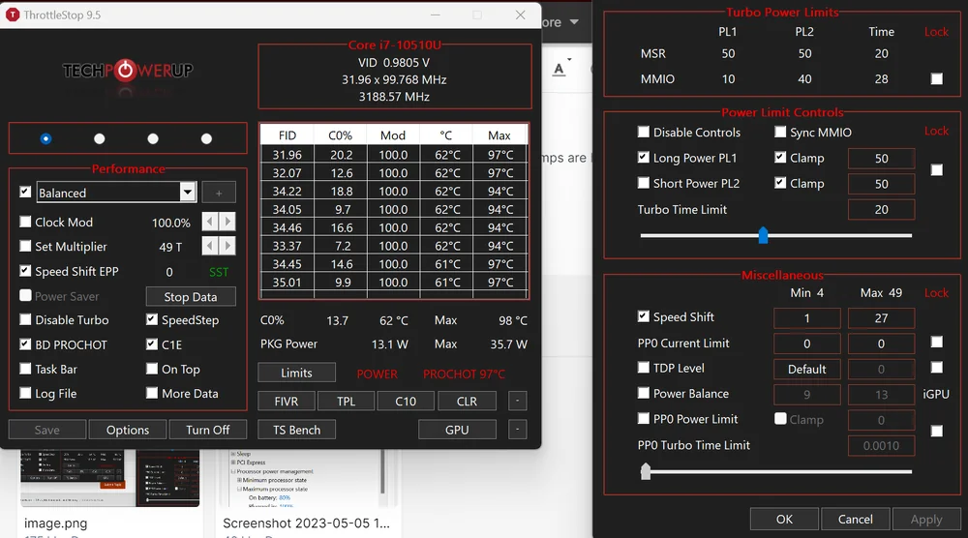968x538 pixels.
Task: Enable the Sync MMIO checkbox
Action: (x=780, y=132)
